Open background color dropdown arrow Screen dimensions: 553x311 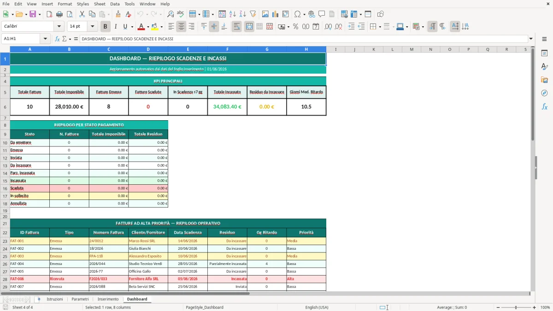tap(161, 27)
